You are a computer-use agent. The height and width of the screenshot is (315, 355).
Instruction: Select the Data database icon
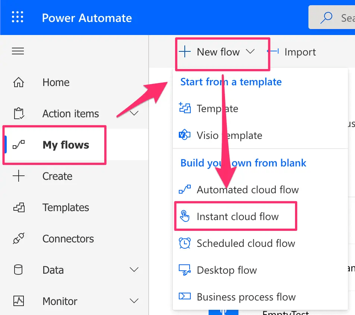coord(18,270)
